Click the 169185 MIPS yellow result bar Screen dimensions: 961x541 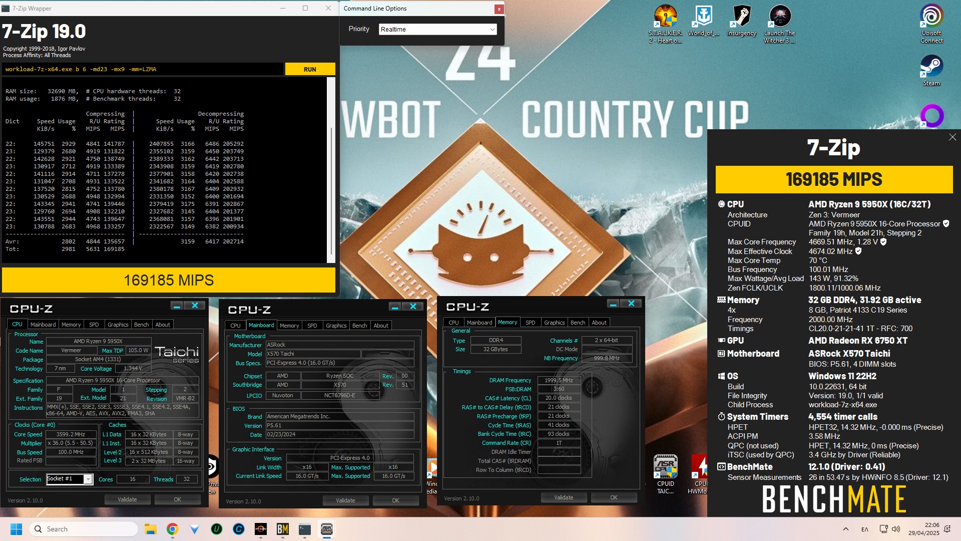(169, 280)
